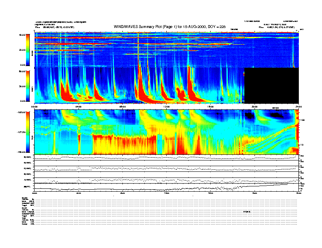Image resolution: width=322 pixels, height=248 pixels.
Task: Click the 12:00 tick label under RAD1 panel
Action: click(167, 107)
